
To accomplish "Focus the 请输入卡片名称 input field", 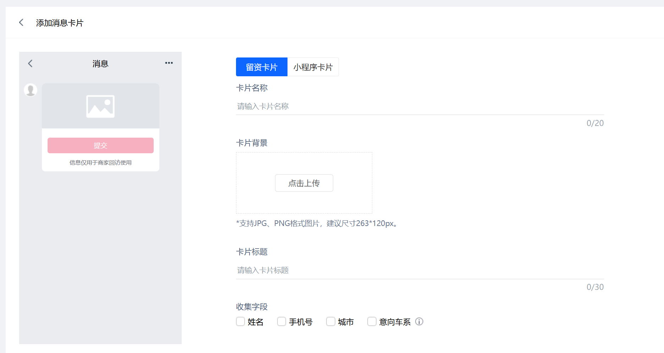I will pyautogui.click(x=419, y=106).
